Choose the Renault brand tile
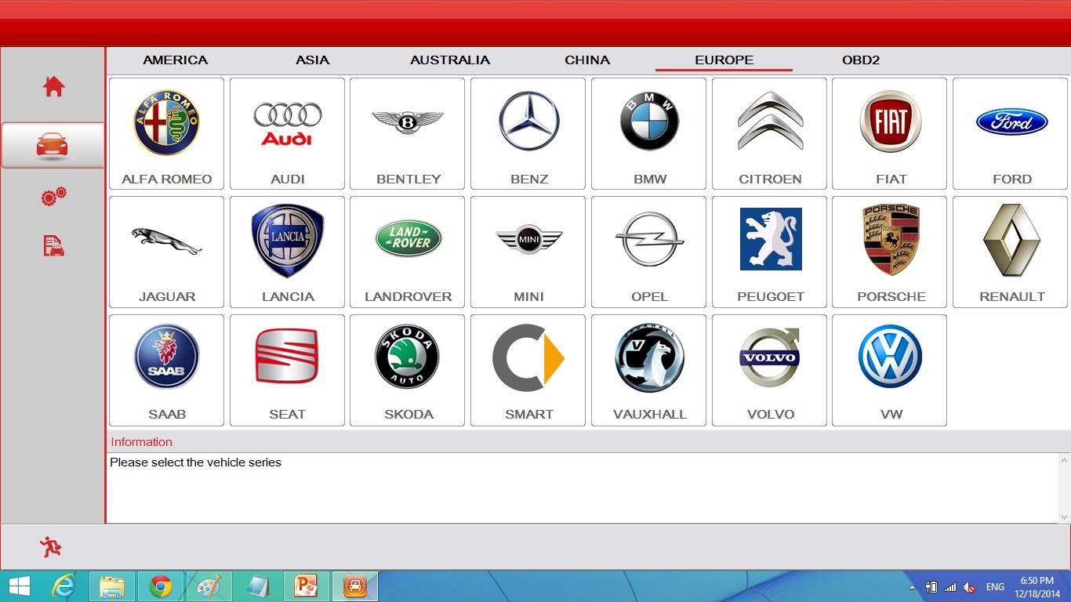 [1011, 252]
